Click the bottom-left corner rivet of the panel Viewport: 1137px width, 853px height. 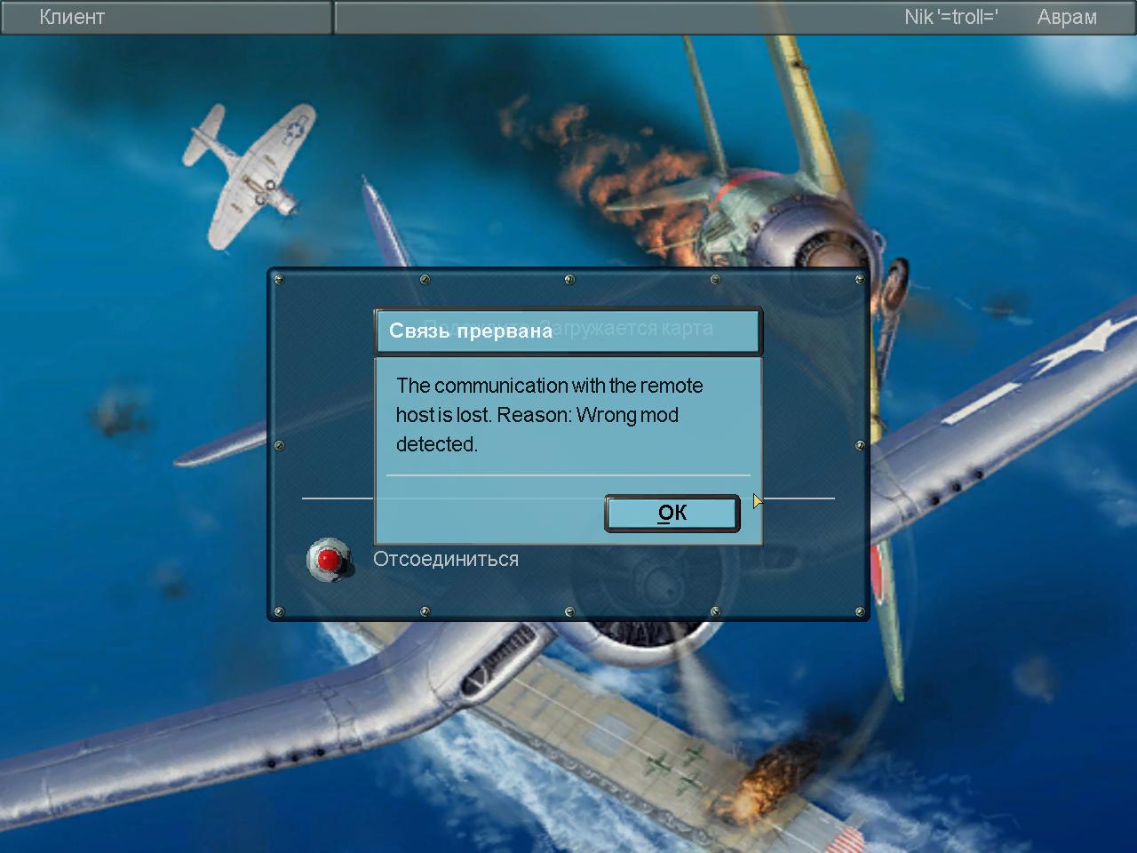point(279,611)
